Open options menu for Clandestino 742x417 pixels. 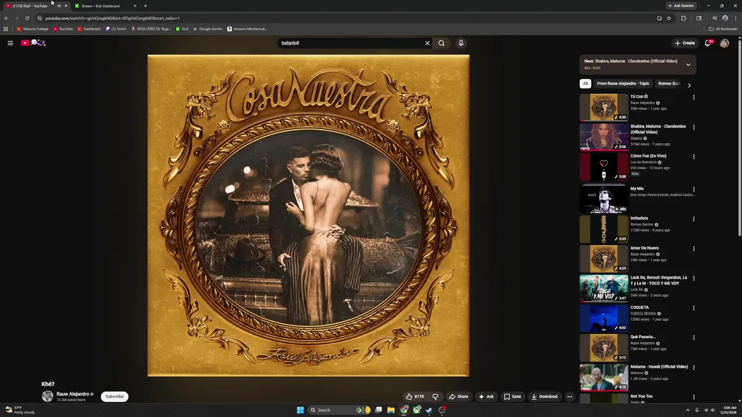coord(693,127)
